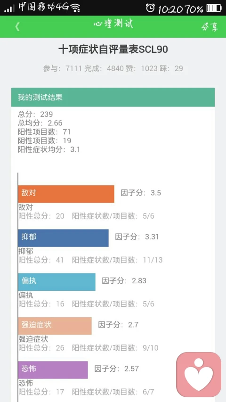Tap the Wi-Fi signal status icon
Image resolution: width=226 pixels, height=402 pixels.
coord(75,8)
